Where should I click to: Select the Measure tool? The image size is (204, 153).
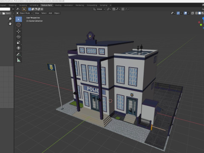point(19,60)
